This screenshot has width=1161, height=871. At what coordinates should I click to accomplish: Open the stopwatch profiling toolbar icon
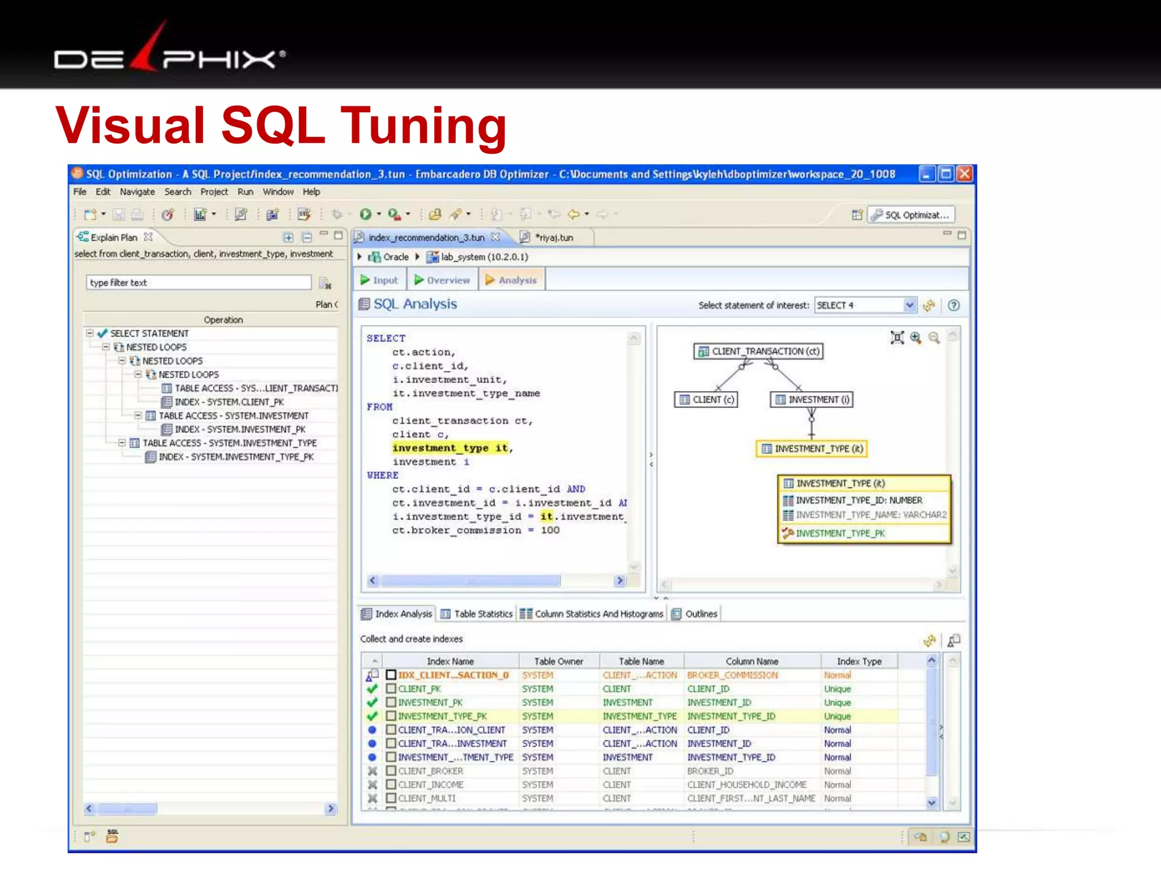coord(167,214)
